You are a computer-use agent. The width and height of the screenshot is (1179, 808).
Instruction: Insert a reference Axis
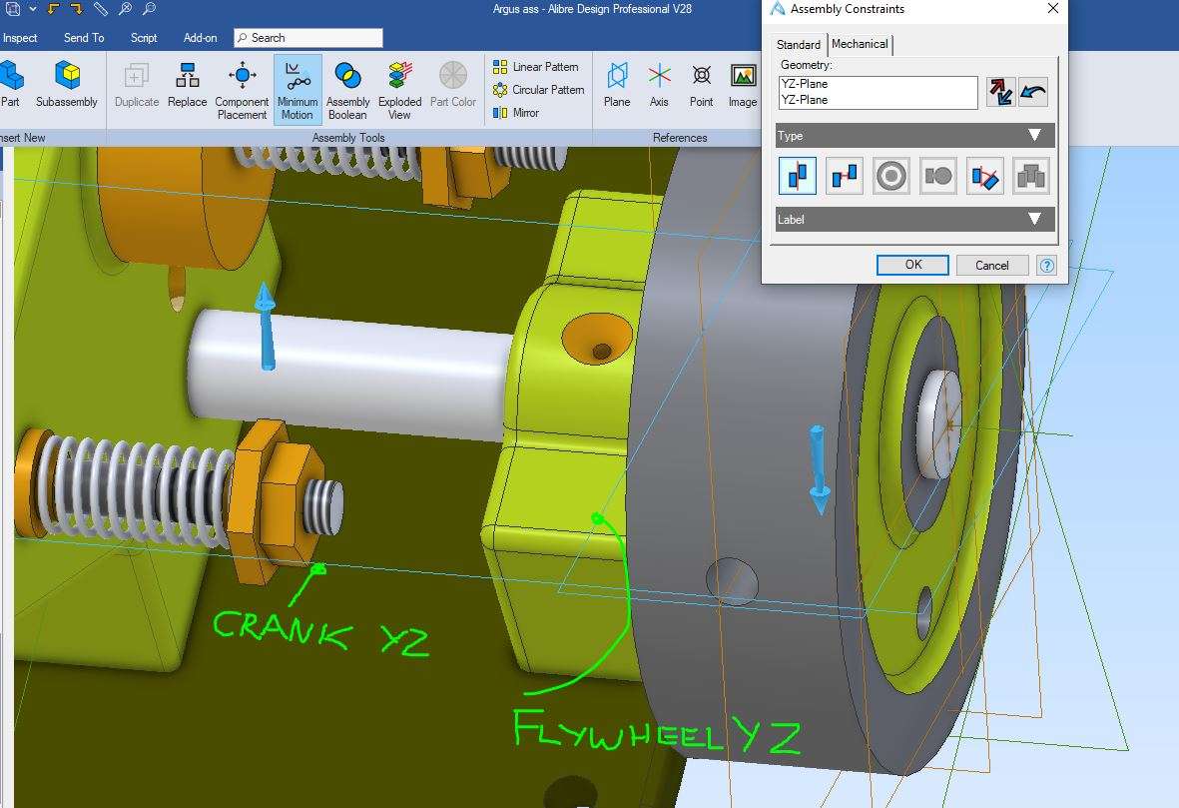tap(660, 84)
